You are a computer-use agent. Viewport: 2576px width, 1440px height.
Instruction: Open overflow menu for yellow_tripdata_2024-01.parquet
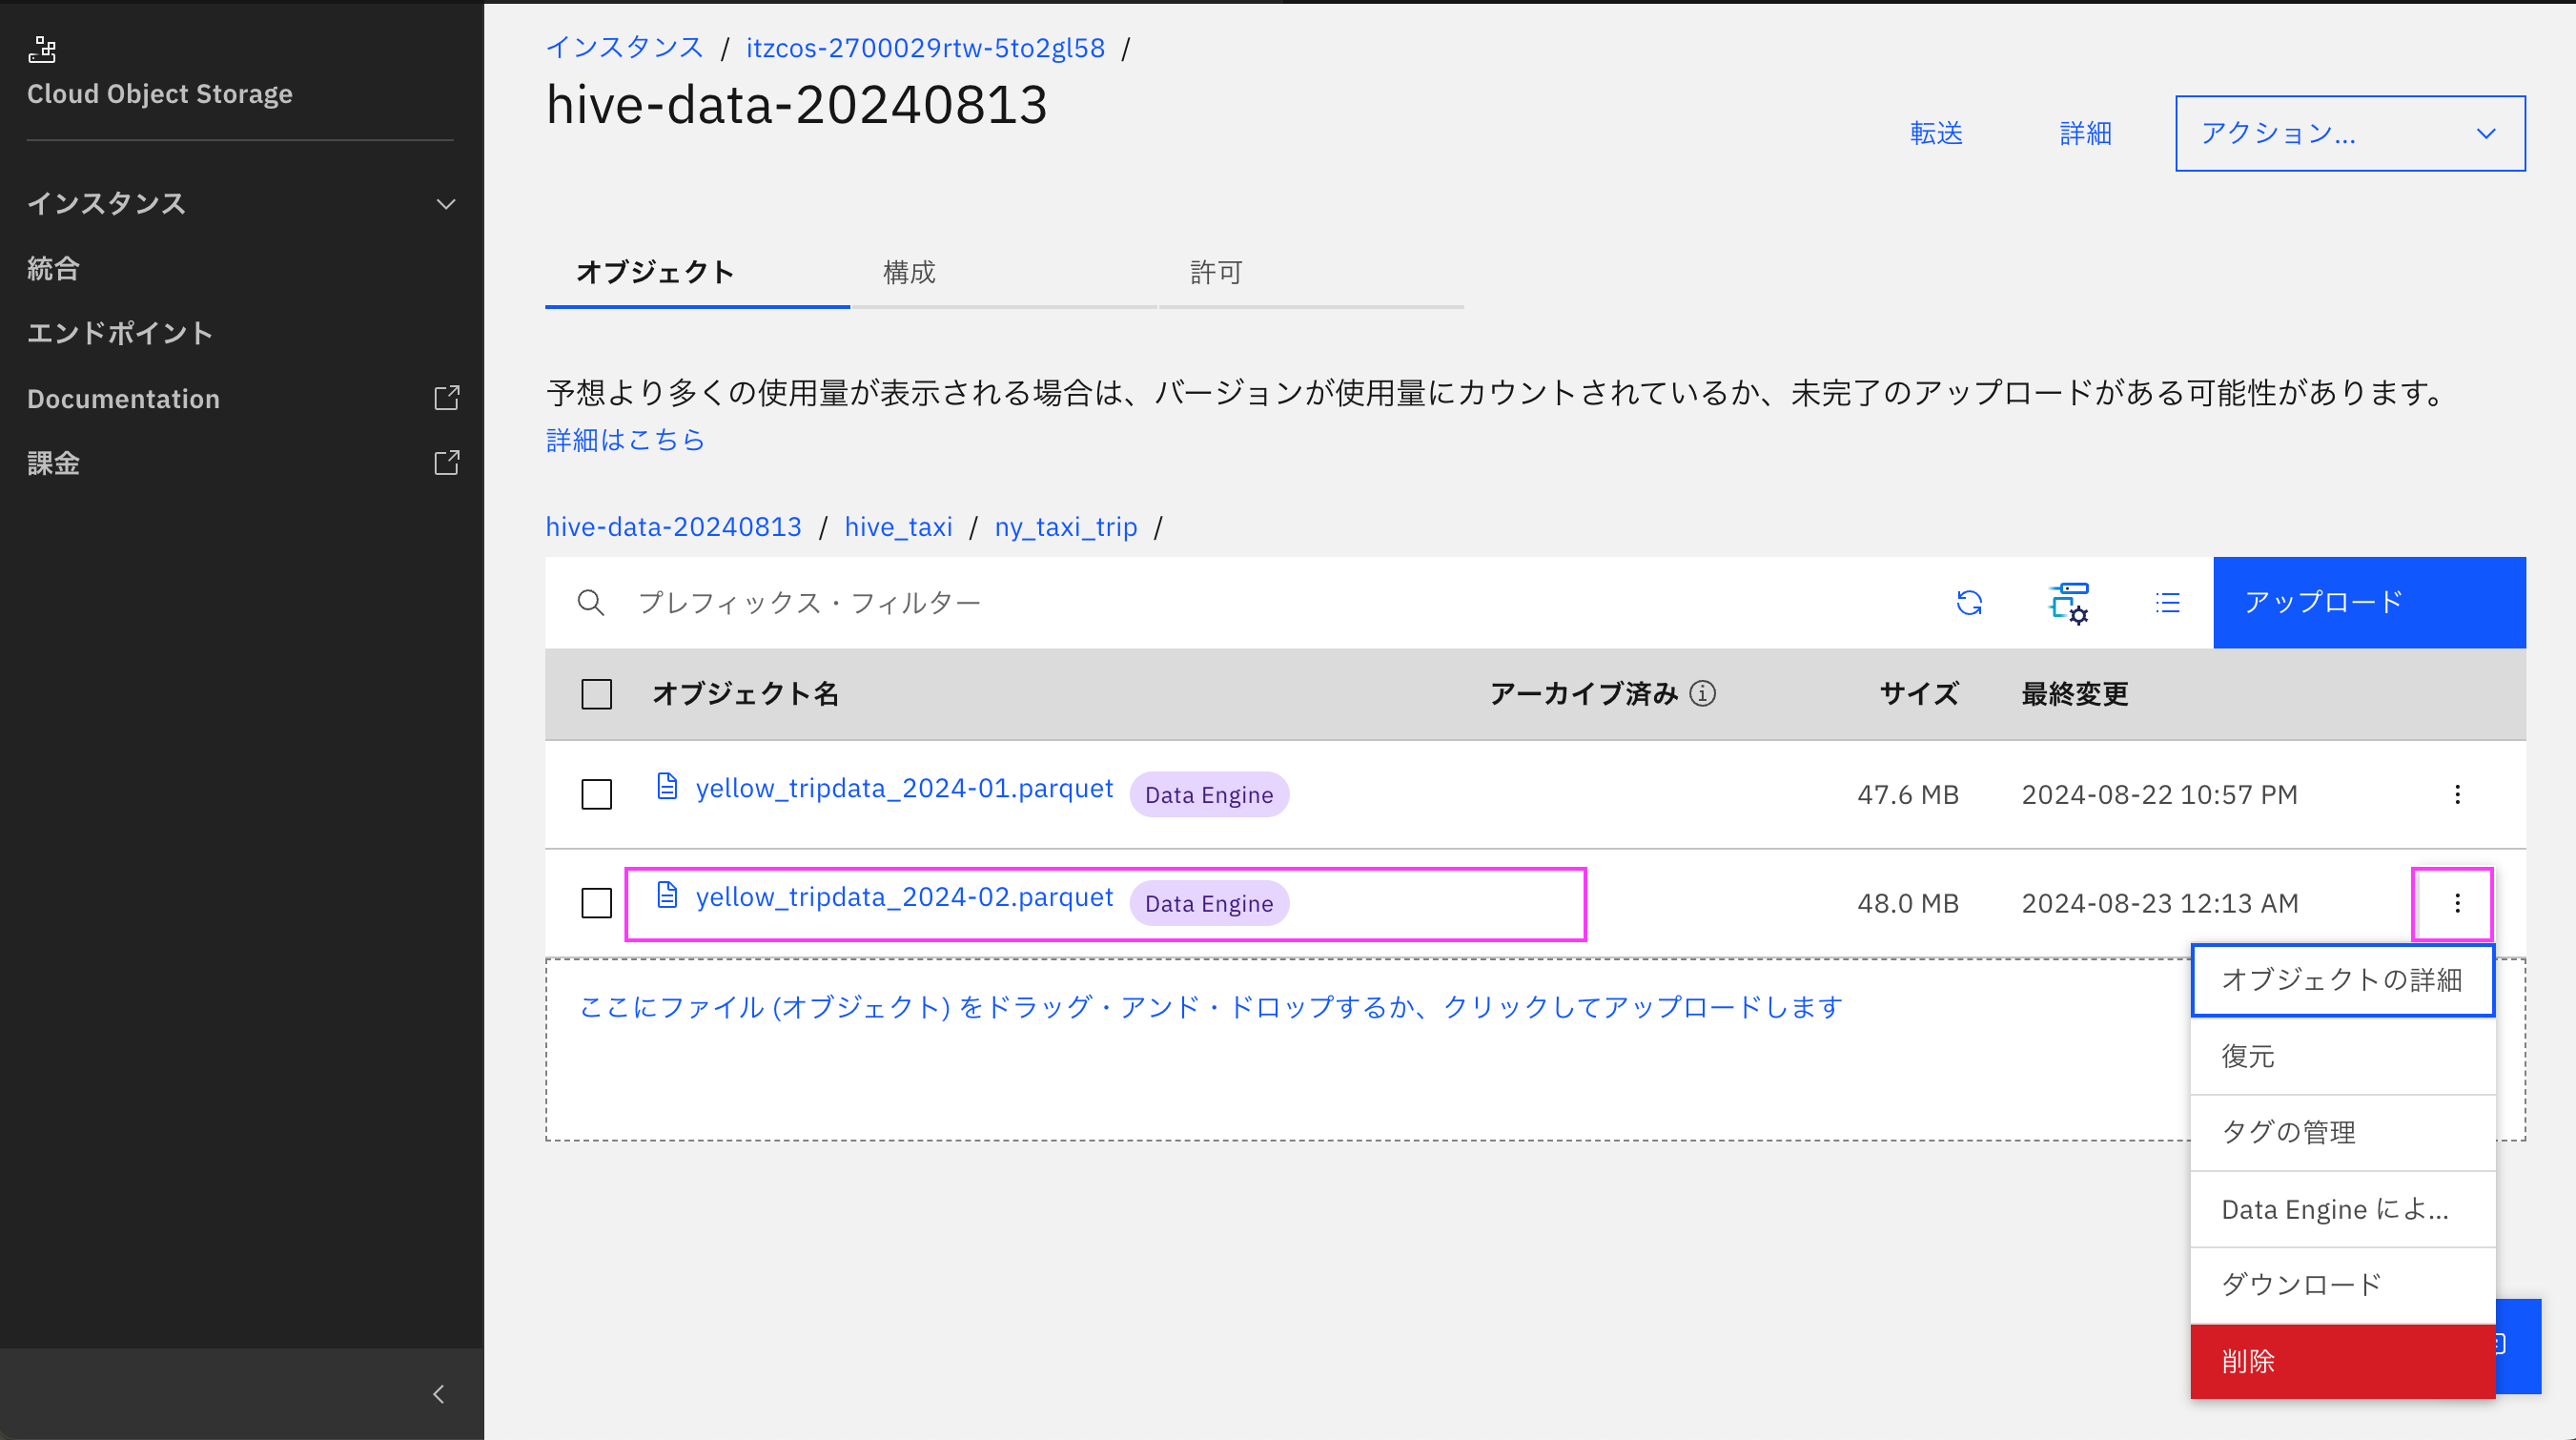(x=2457, y=794)
